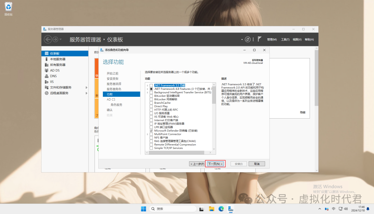The image size is (374, 214).
Task: Go to the 开始之前 wizard step
Action: 113,73
